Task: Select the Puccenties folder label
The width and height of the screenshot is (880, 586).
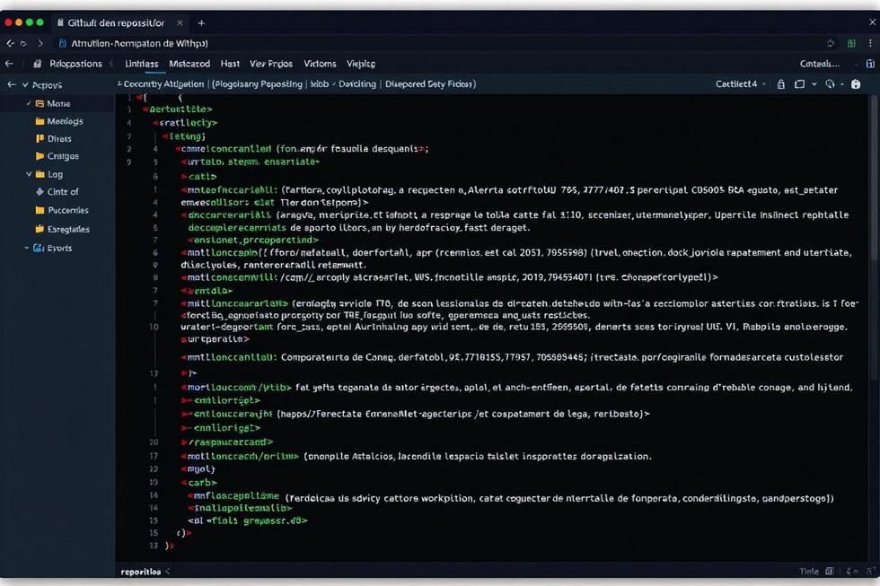Action: [x=68, y=210]
